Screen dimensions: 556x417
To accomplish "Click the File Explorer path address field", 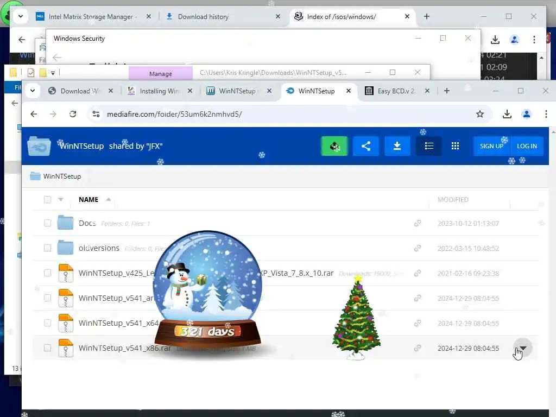I will pos(273,73).
